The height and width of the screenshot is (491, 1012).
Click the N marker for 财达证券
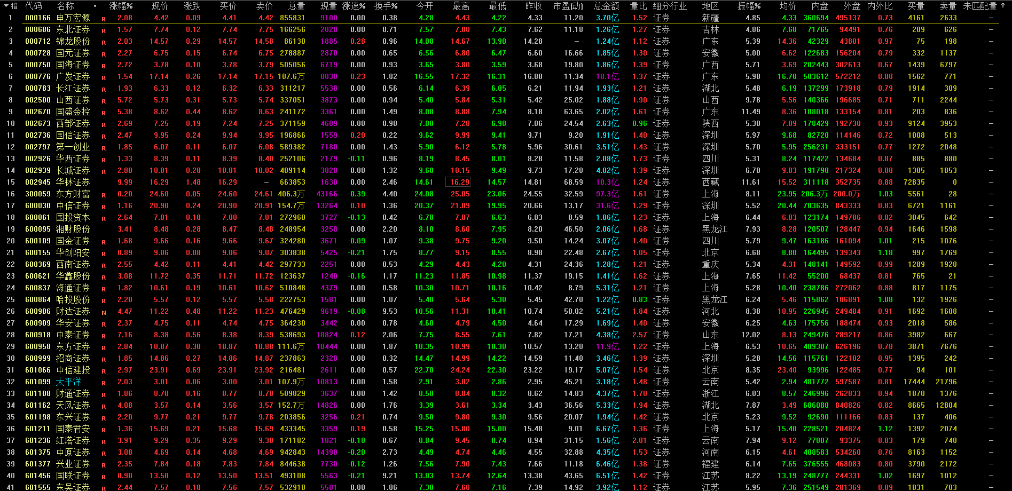pos(104,312)
